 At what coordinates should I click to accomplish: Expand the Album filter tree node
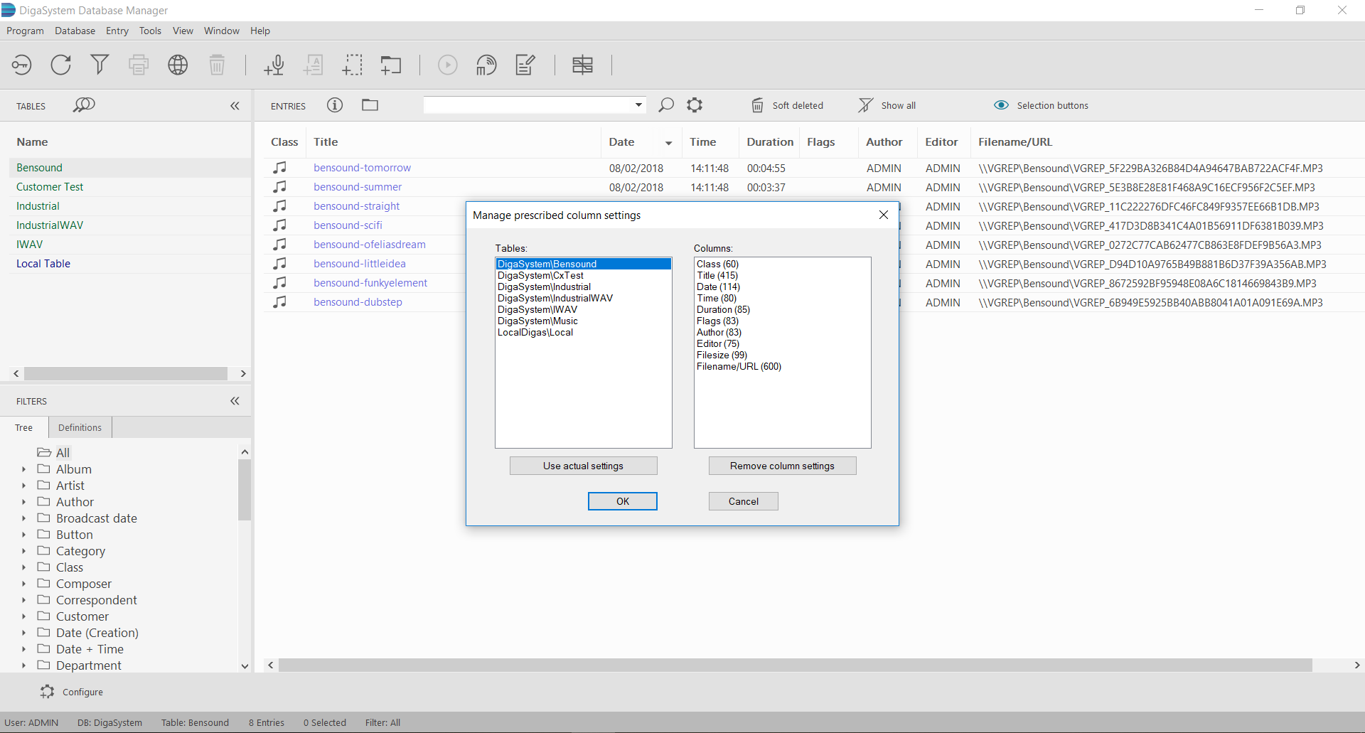23,469
